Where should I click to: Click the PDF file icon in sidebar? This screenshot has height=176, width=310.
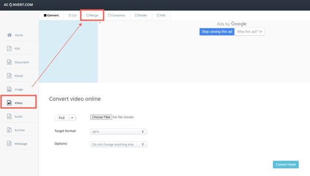[x=9, y=48]
